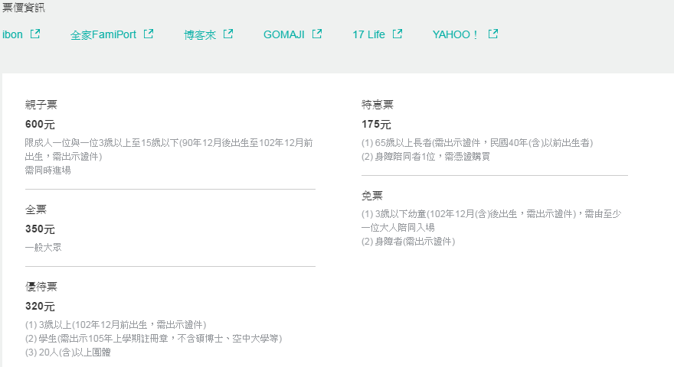Open the 全家FamiPort link
Image resolution: width=674 pixels, height=367 pixels.
click(x=103, y=34)
